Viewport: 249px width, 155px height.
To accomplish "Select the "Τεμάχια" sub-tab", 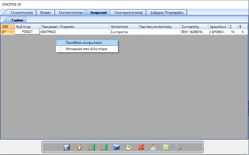I will coord(17,20).
